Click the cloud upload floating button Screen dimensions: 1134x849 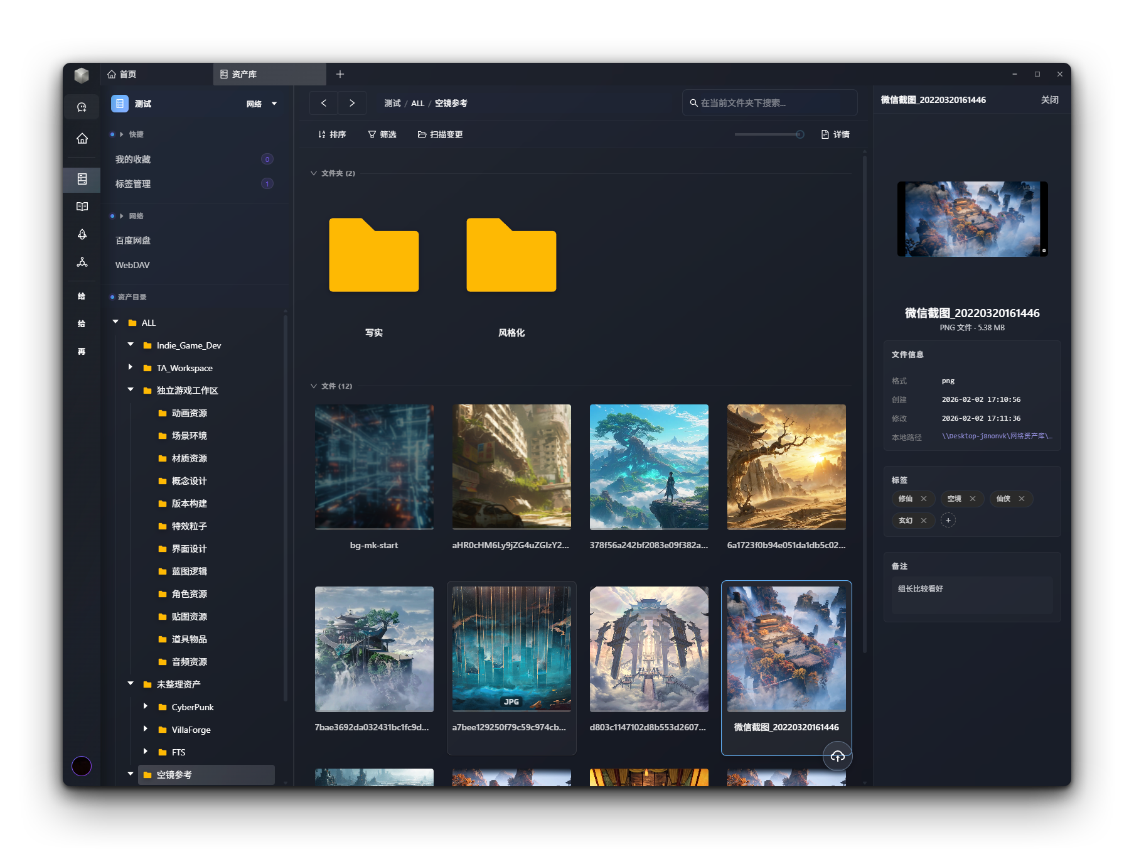pyautogui.click(x=837, y=756)
